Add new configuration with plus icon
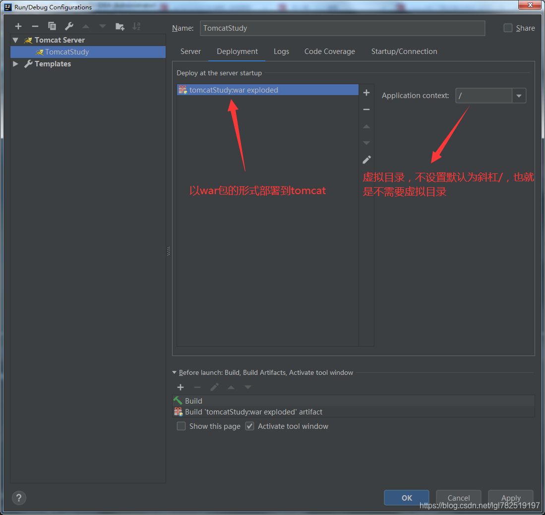Screen dimensions: 545x515 pos(18,26)
